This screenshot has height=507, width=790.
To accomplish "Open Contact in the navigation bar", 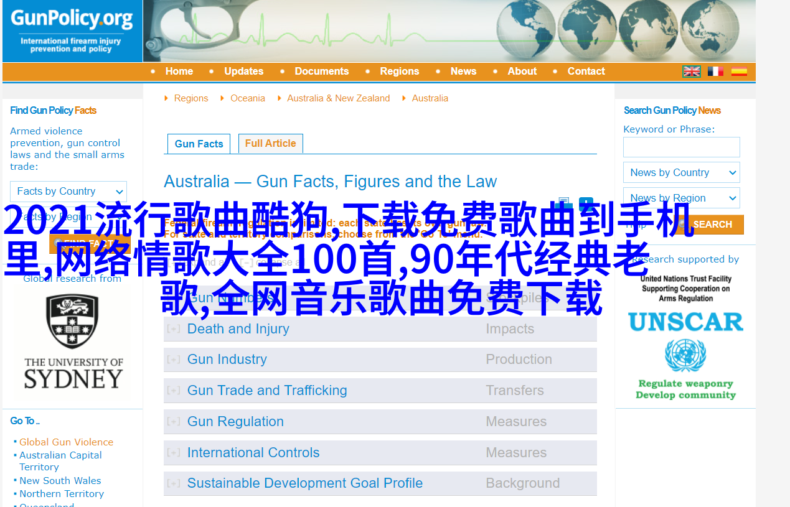I will click(586, 72).
